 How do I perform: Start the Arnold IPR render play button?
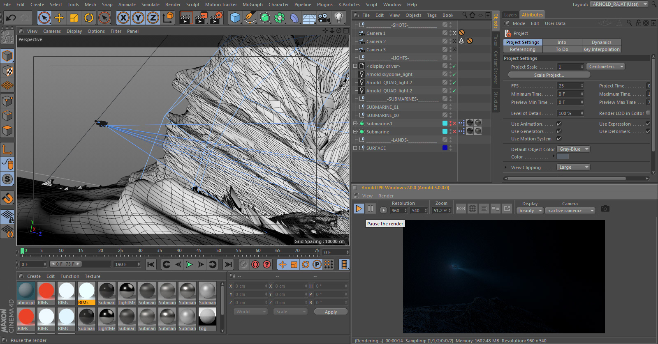359,209
